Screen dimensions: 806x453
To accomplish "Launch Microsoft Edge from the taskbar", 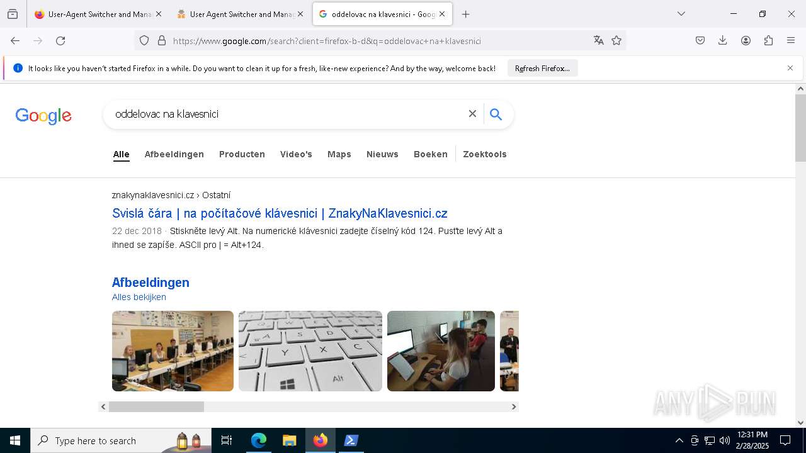I will [x=259, y=440].
